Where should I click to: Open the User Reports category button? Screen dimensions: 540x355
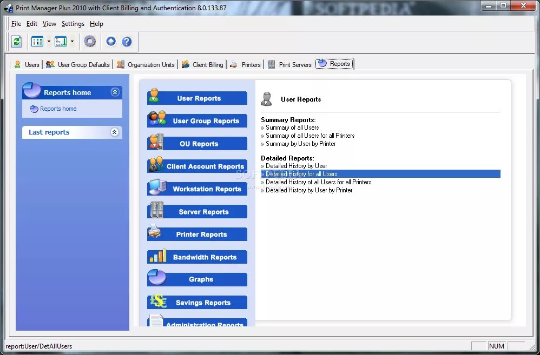click(197, 98)
